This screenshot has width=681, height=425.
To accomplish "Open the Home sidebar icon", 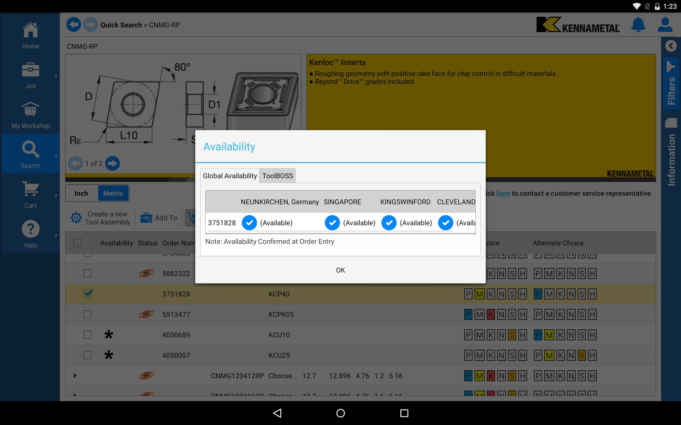I will 30,35.
